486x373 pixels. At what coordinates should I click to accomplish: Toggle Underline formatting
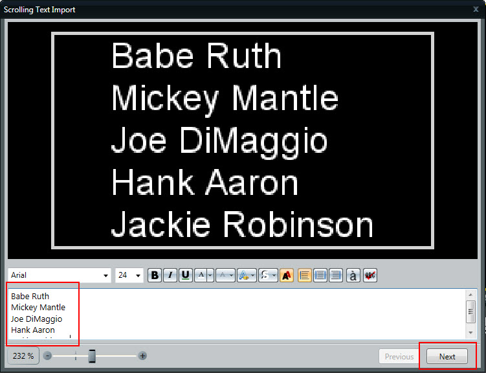click(x=186, y=275)
